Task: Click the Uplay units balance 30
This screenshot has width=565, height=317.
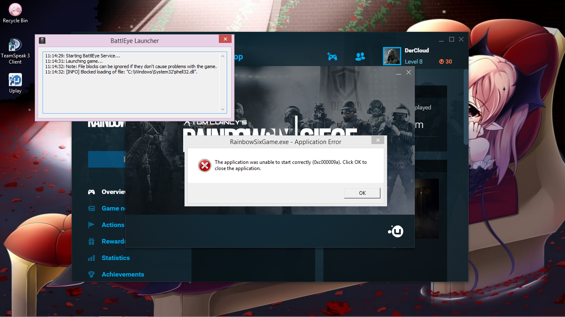Action: [x=445, y=62]
